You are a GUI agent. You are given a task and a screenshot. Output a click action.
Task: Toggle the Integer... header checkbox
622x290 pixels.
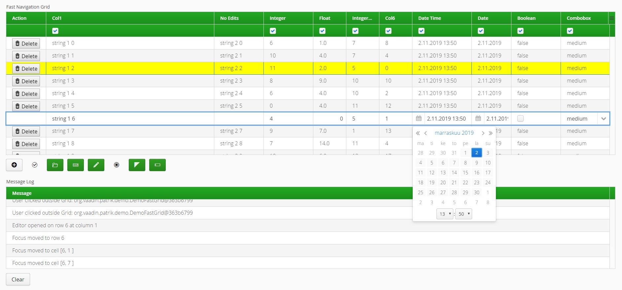tap(355, 31)
